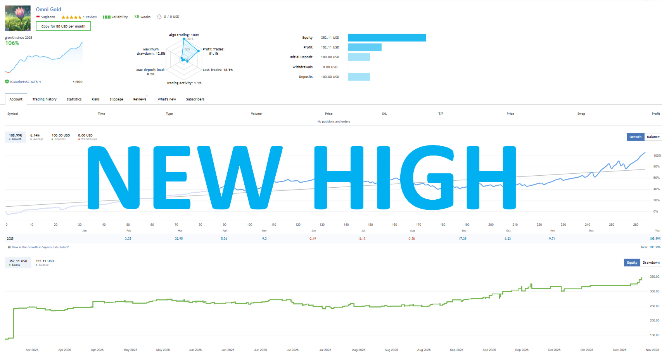Open the Slippage tab
This screenshot has width=662, height=356.
(116, 99)
